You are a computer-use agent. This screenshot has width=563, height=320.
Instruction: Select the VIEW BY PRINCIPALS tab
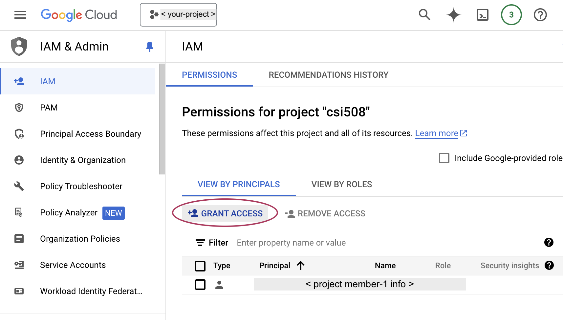point(239,185)
